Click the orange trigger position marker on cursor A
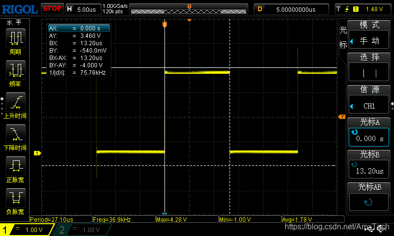The image size is (394, 236). coord(164,24)
